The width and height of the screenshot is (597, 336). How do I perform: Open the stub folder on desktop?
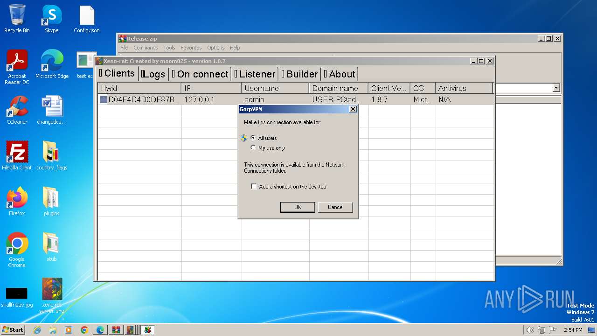pyautogui.click(x=52, y=247)
